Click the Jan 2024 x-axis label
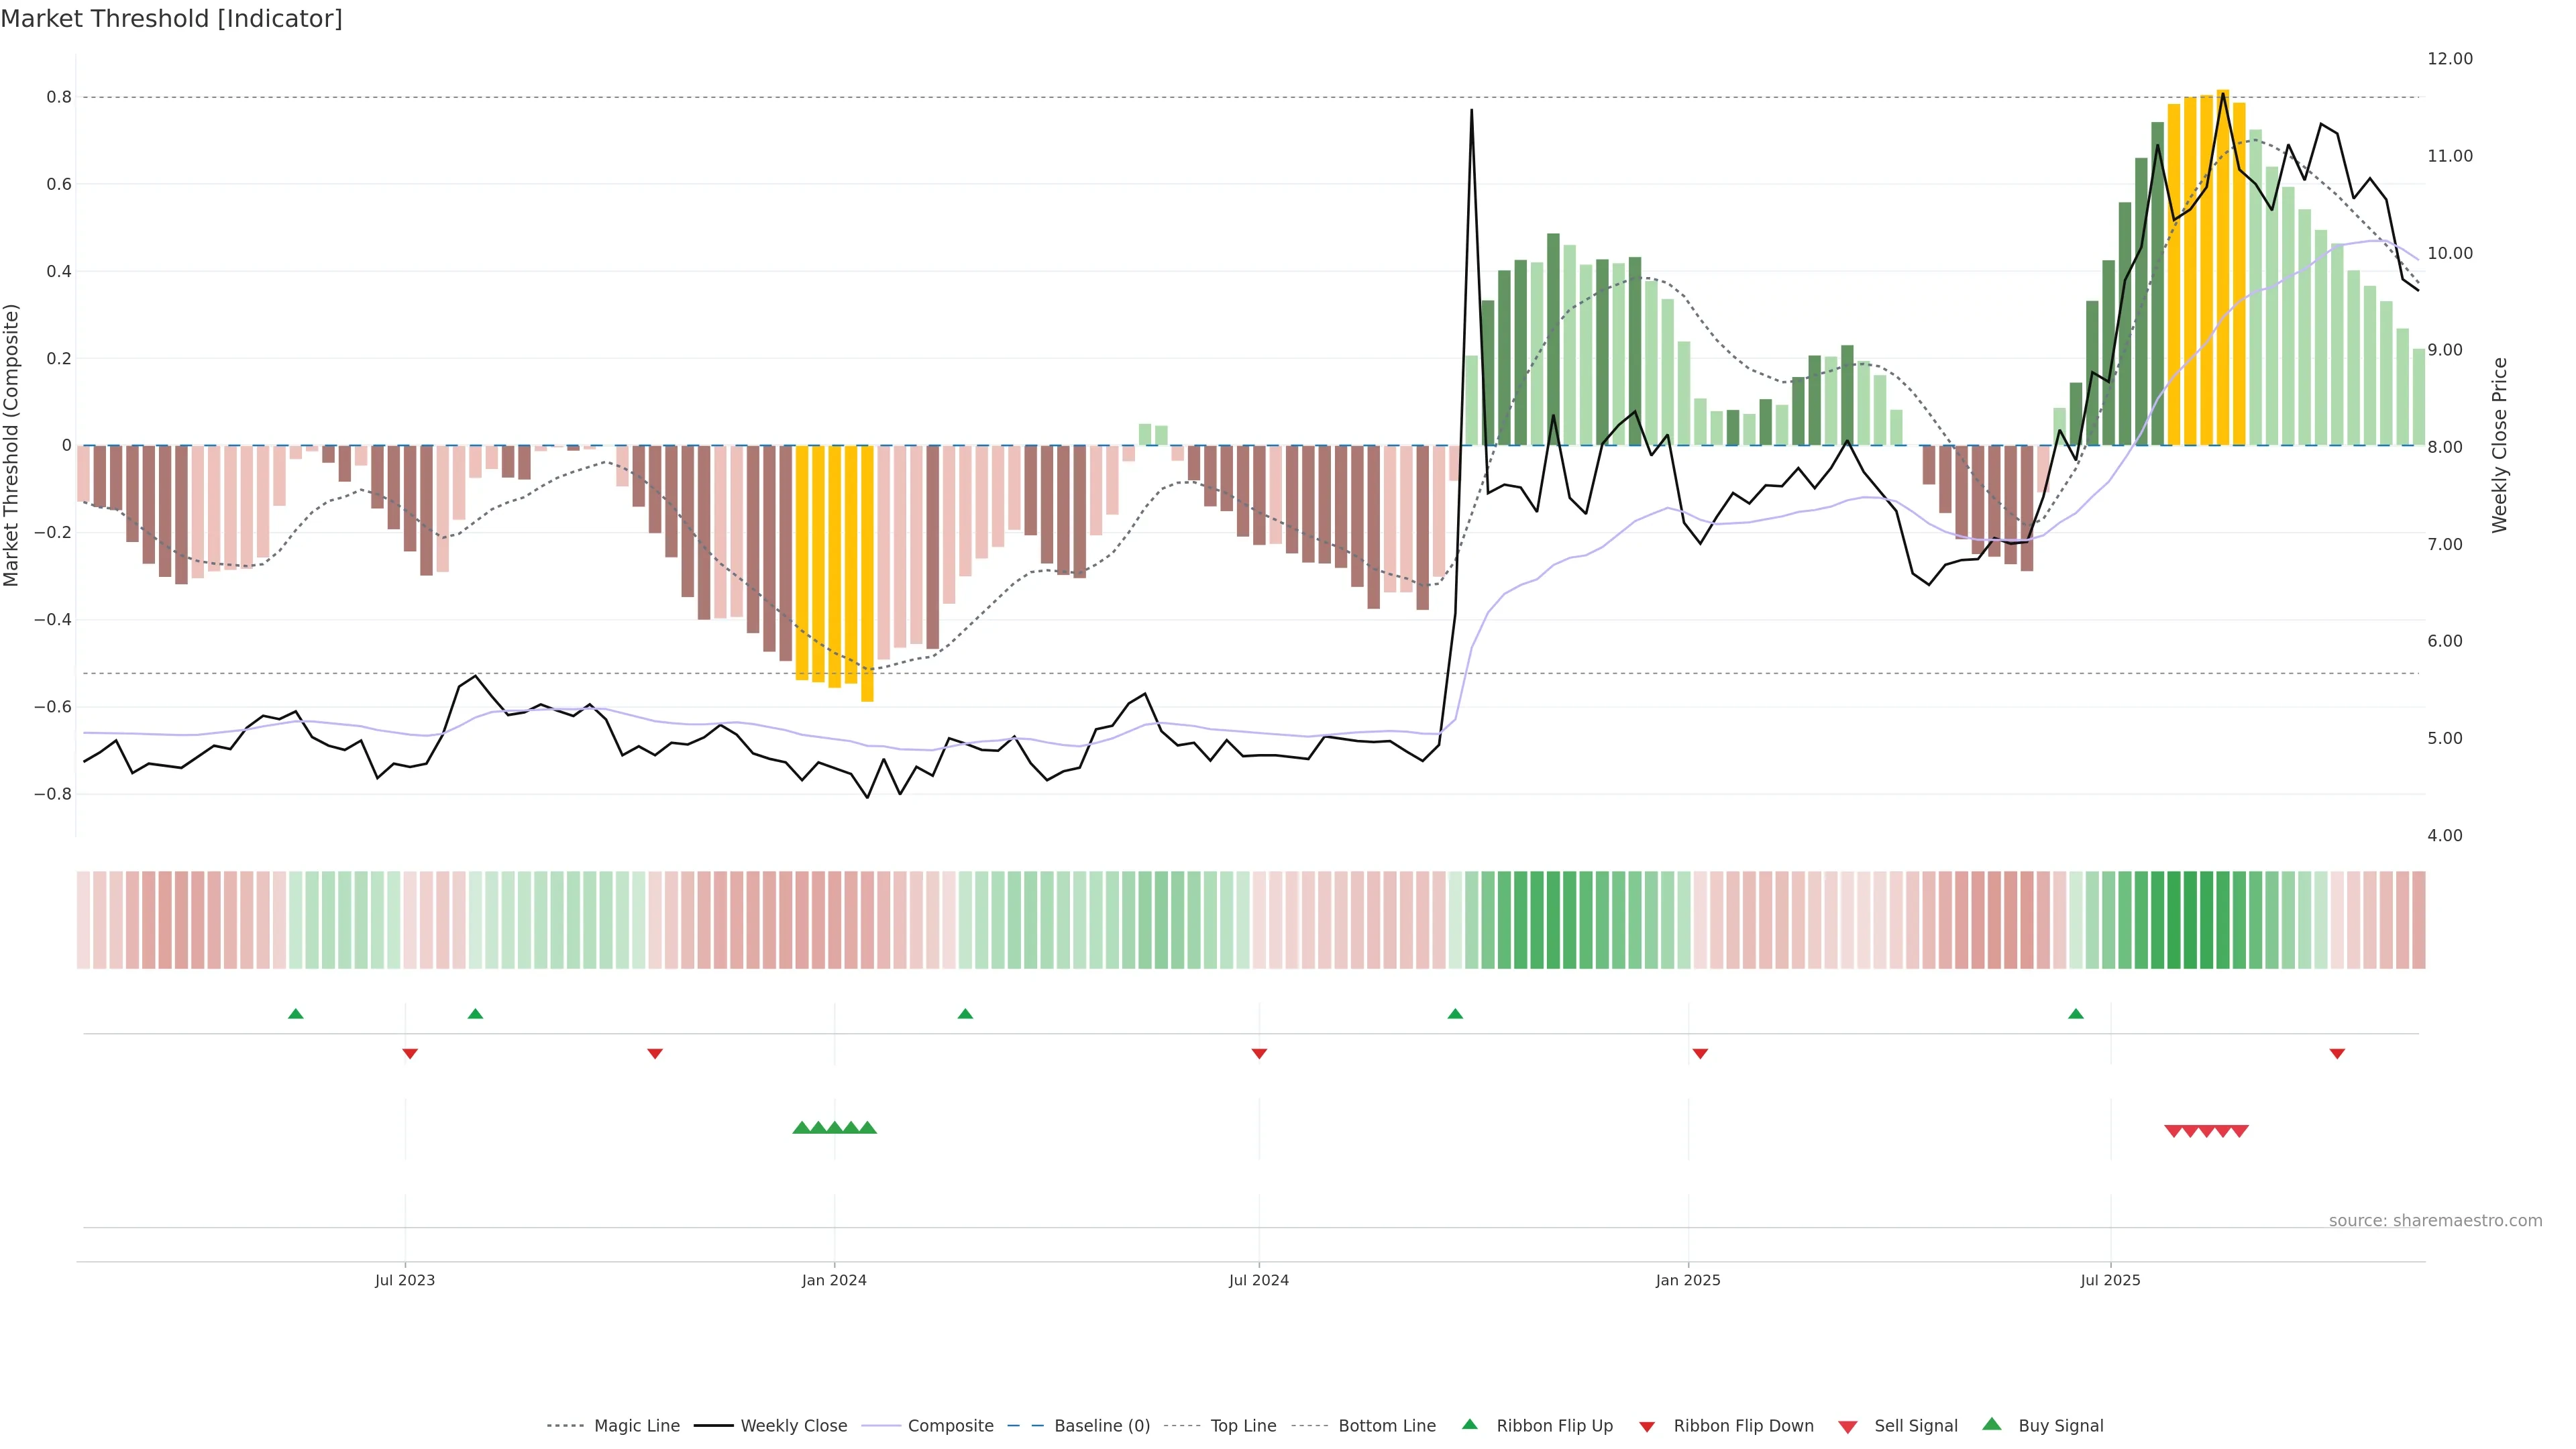 point(834,1280)
